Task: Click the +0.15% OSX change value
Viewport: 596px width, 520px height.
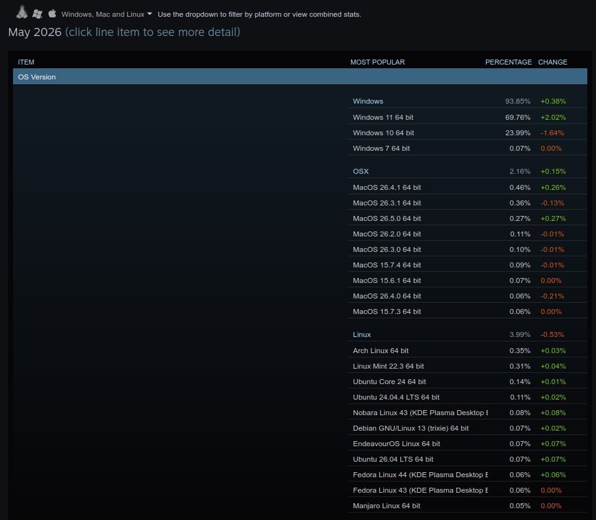Action: [x=553, y=171]
